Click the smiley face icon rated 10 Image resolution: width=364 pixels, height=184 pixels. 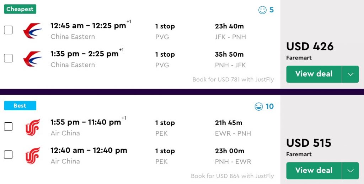(x=259, y=106)
